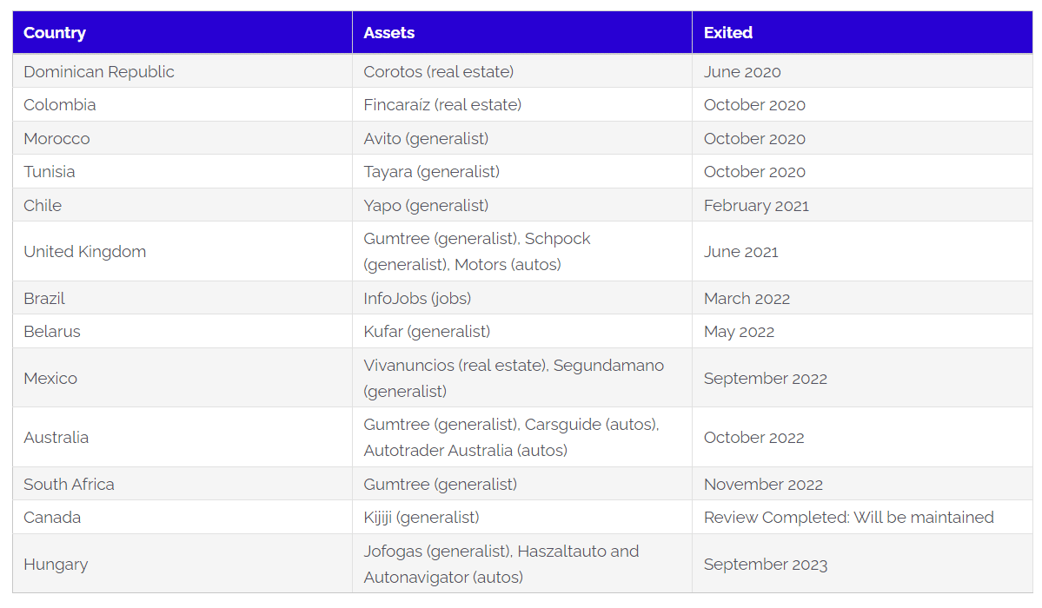Click the United Kingdom row label
Viewport: 1042px width, 608px height.
point(84,252)
